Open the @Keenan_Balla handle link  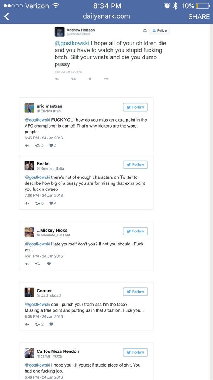coord(50,168)
